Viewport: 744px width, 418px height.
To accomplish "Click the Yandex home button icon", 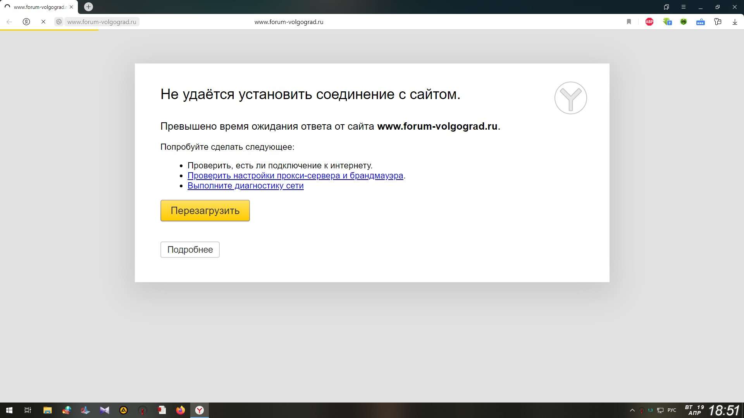I will point(26,22).
